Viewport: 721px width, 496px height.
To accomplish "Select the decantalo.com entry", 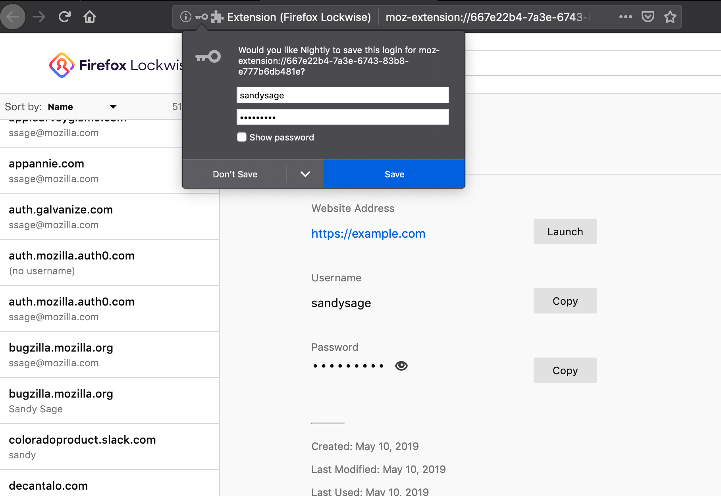I will tap(110, 483).
